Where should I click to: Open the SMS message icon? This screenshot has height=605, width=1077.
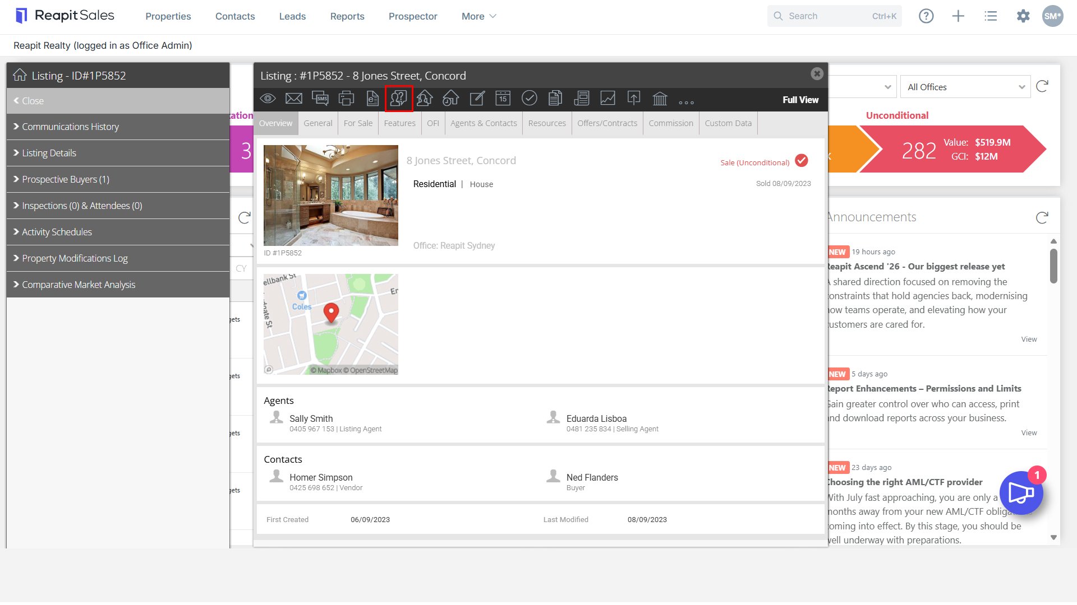[320, 99]
